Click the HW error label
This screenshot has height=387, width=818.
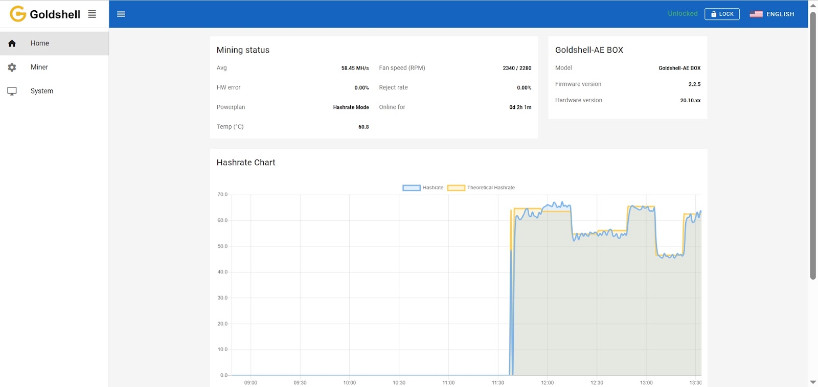(x=229, y=87)
